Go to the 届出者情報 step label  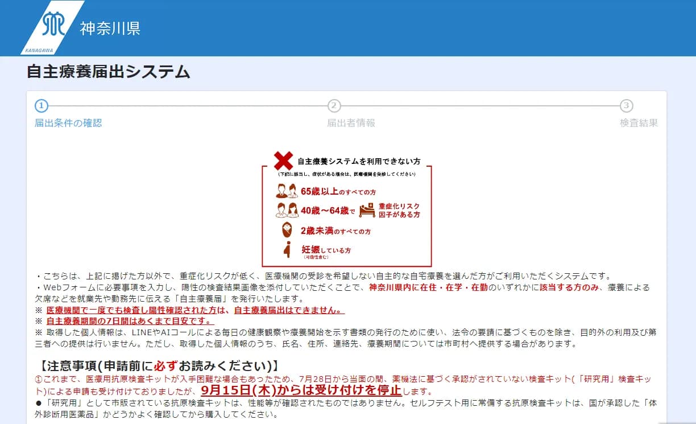point(351,123)
